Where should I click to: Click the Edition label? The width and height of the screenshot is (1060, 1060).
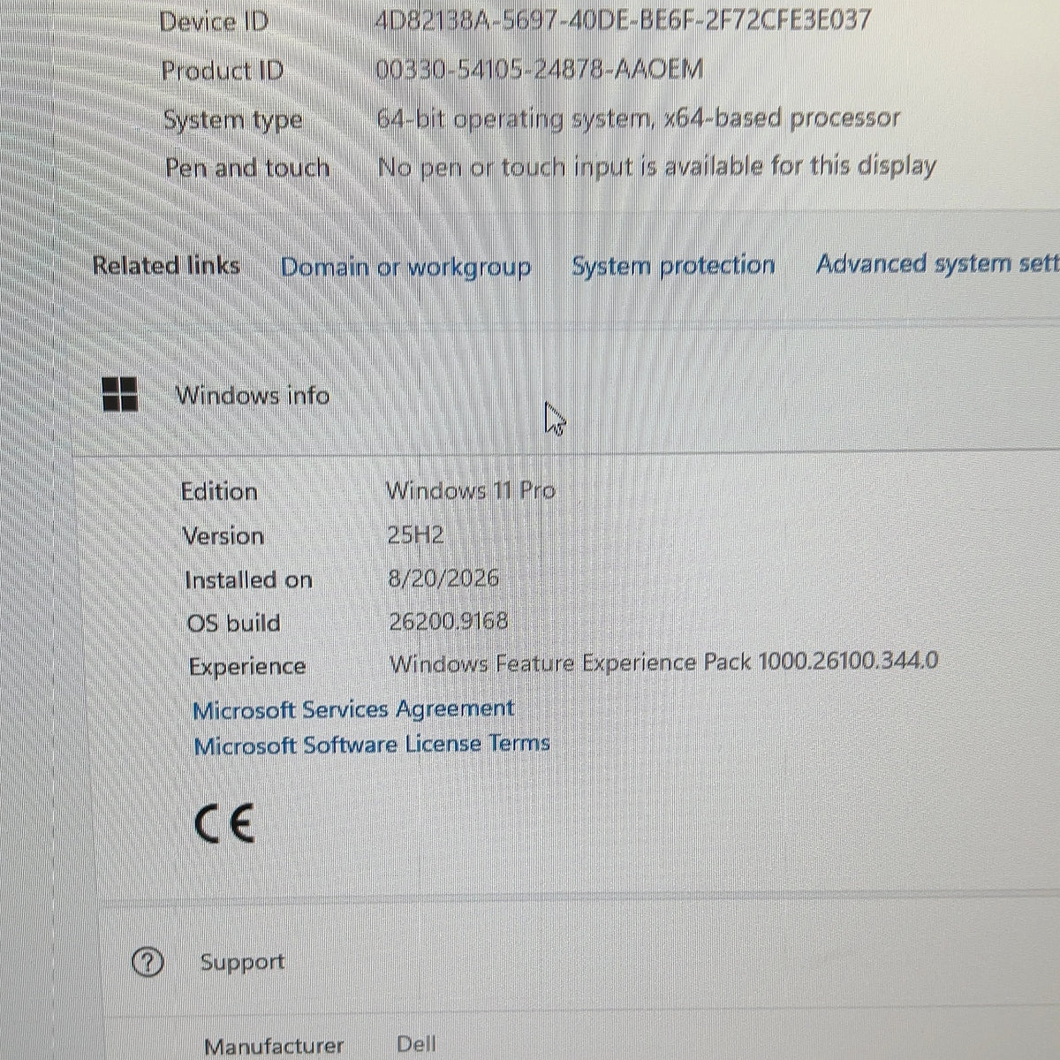(x=219, y=491)
